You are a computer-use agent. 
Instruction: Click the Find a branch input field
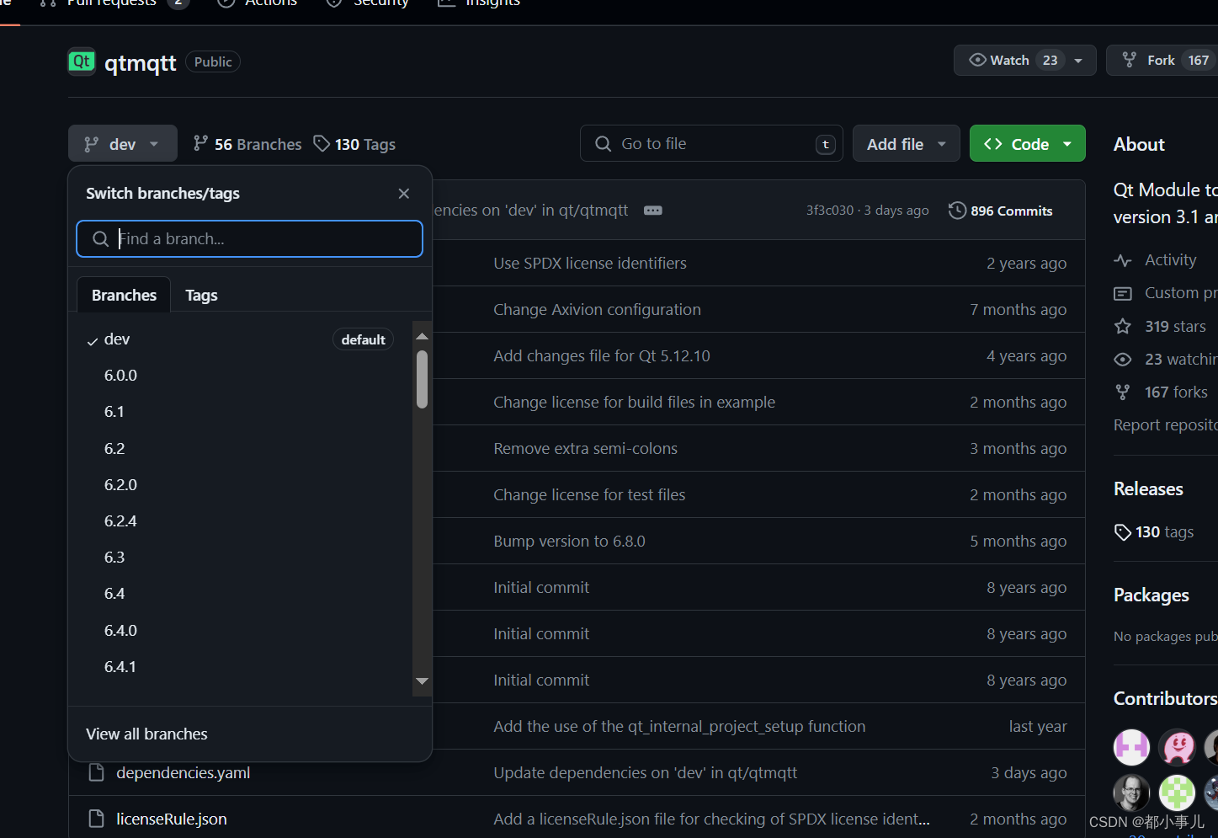tap(249, 239)
